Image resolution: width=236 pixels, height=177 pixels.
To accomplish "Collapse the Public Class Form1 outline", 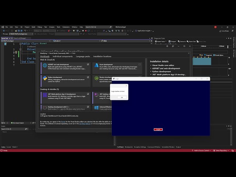I will [20, 44].
